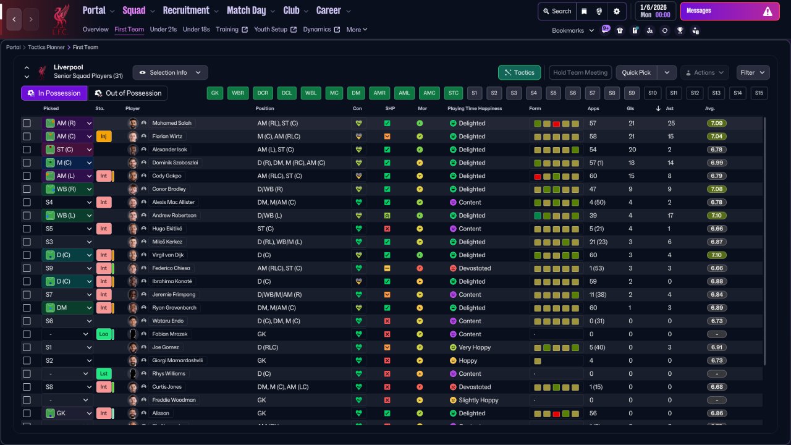
Task: Toggle the squad switcher arrows beside Liverpool
Action: (27, 72)
